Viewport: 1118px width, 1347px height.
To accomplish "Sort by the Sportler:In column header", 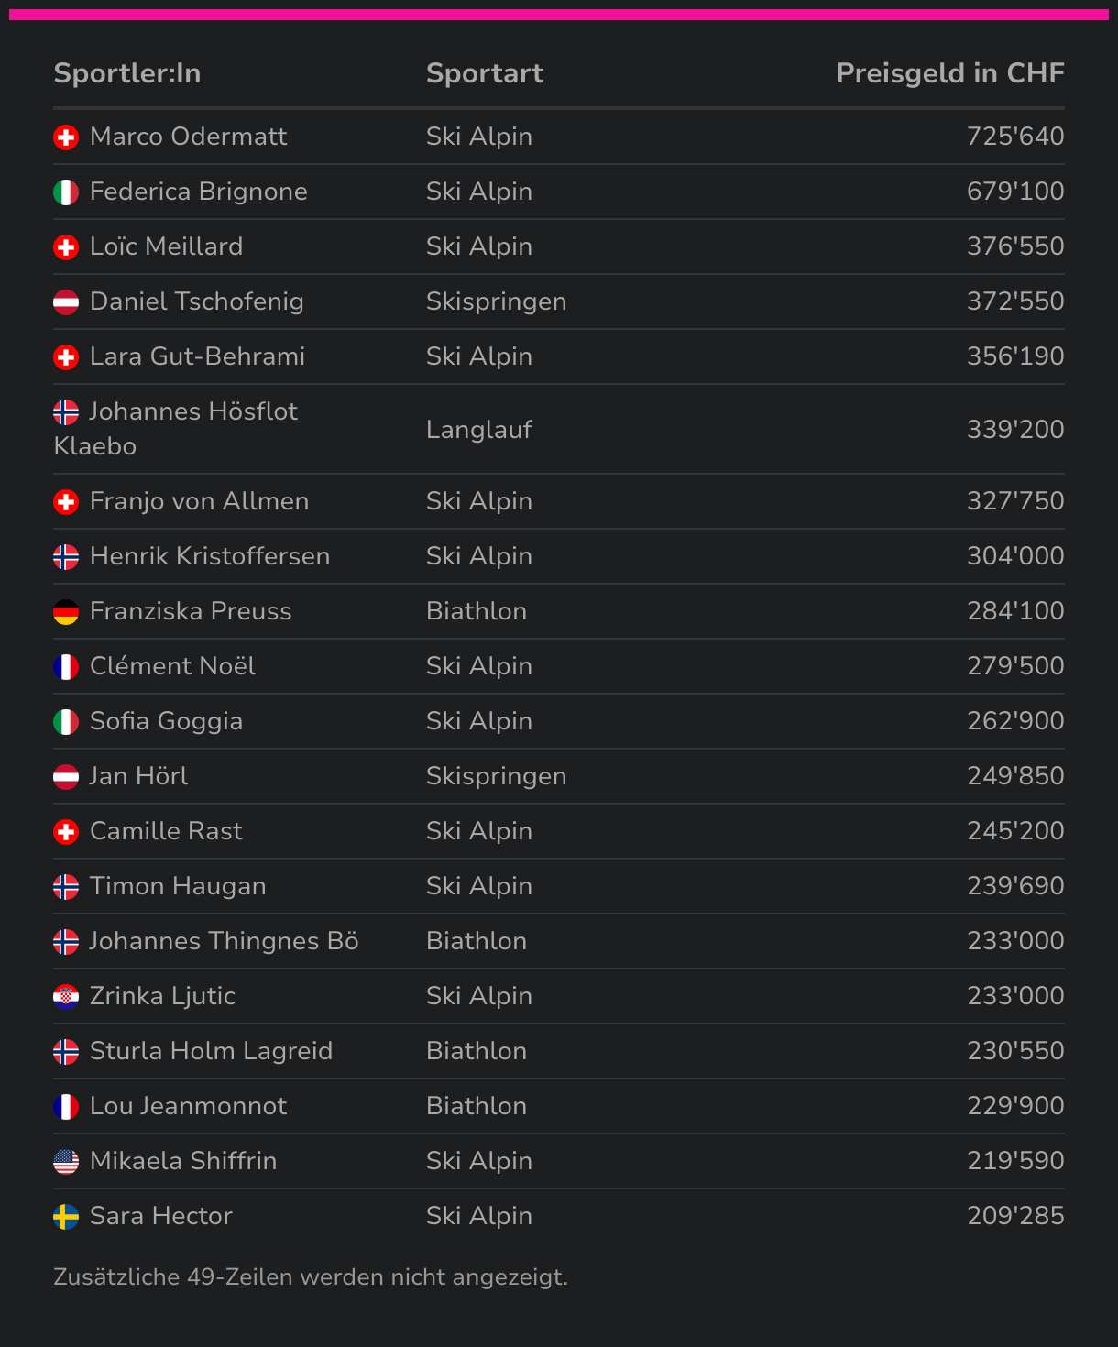I will (x=127, y=73).
